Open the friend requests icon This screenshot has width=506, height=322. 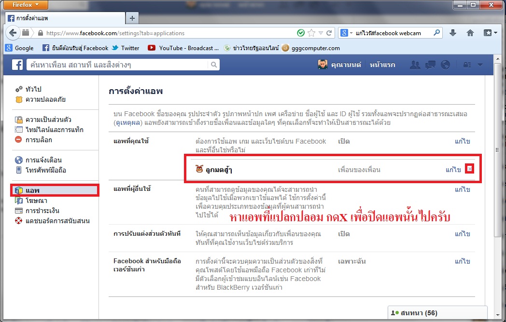pyautogui.click(x=415, y=65)
